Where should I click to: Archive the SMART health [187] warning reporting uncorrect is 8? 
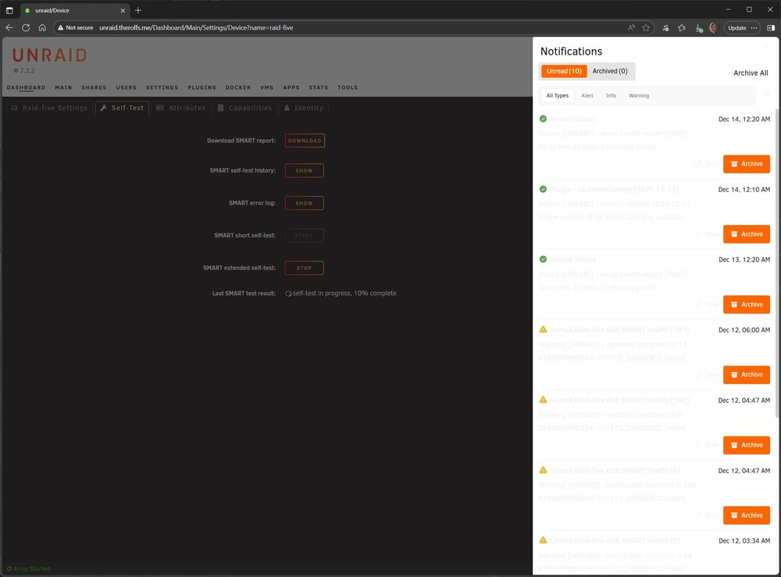(747, 445)
